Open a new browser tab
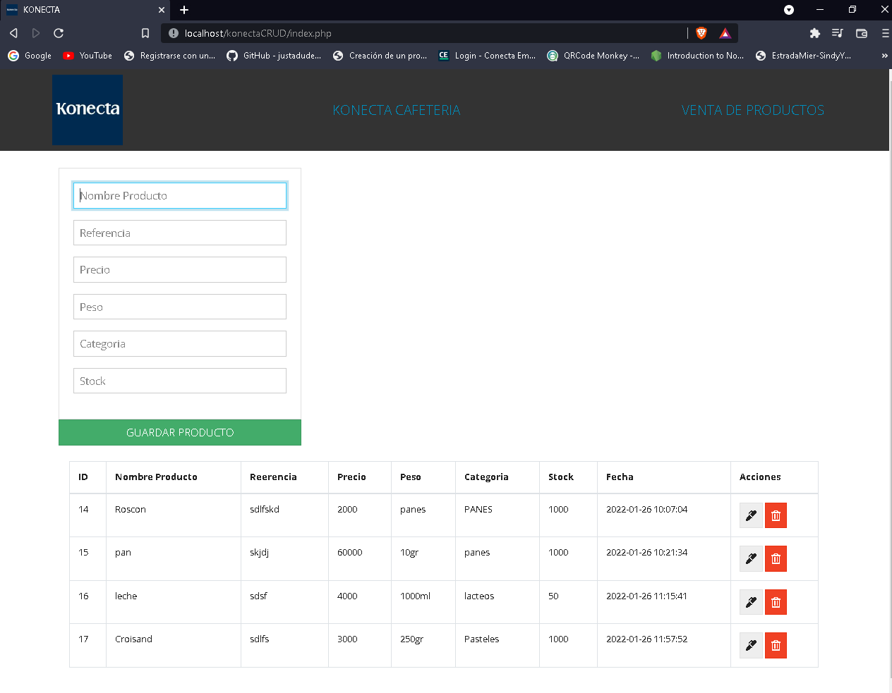The image size is (892, 693). tap(183, 10)
